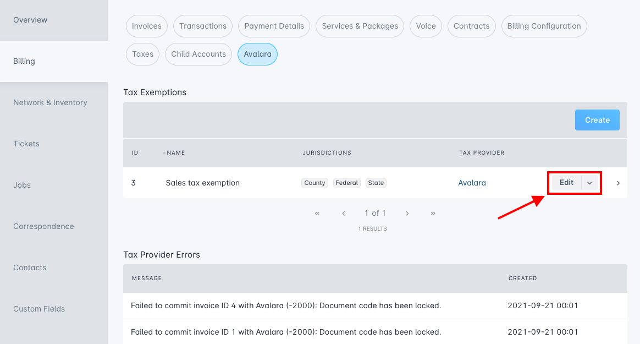Switch to the Taxes tab
The image size is (640, 344).
[x=142, y=54]
